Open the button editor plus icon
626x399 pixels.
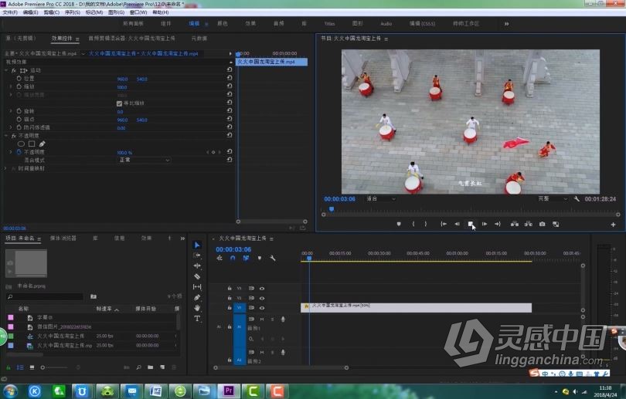[x=613, y=225]
